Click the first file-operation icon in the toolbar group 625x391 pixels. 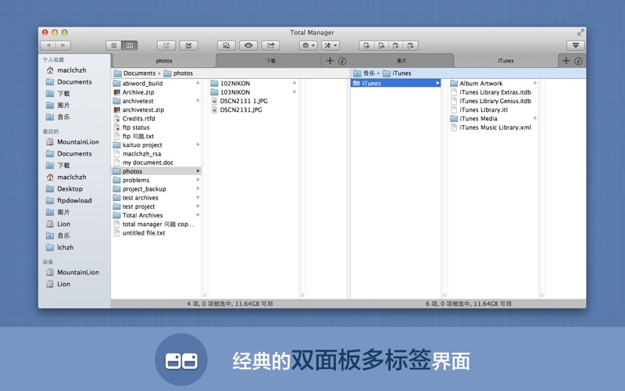(x=366, y=45)
